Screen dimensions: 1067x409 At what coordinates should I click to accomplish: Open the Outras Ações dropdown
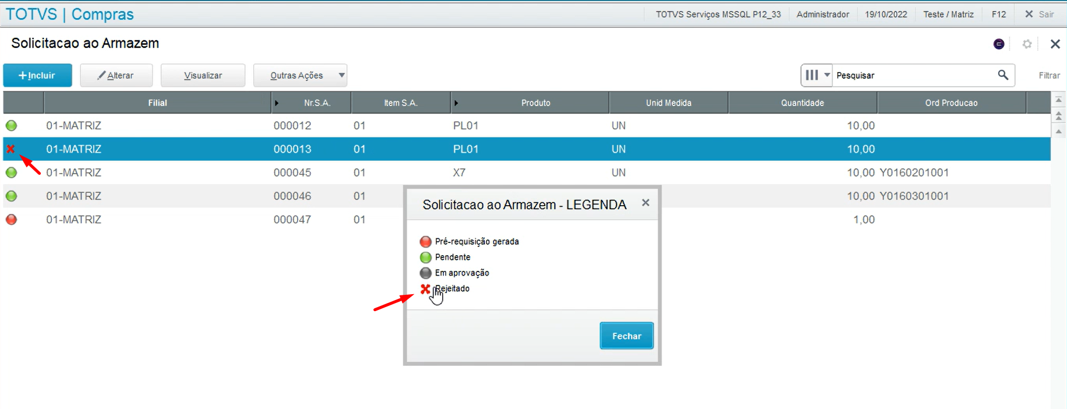click(x=300, y=75)
